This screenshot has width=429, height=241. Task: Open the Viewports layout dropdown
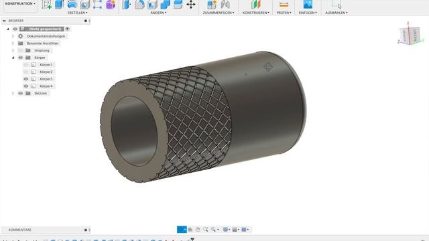click(x=245, y=230)
